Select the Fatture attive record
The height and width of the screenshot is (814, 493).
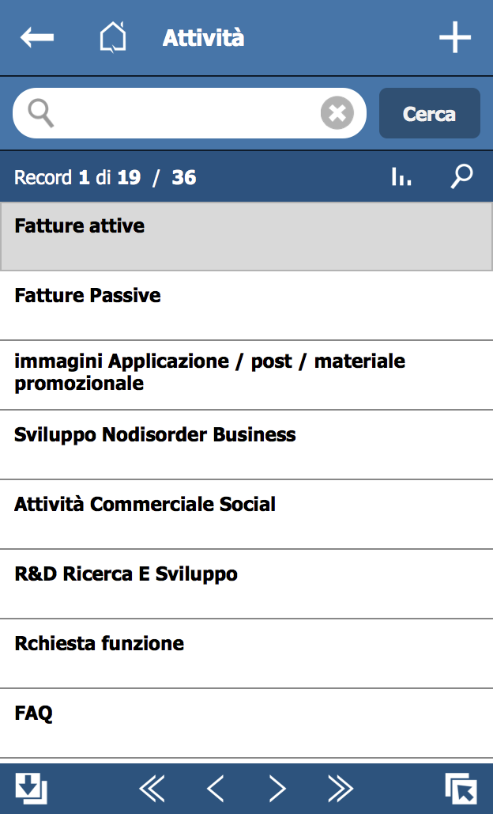coord(246,237)
